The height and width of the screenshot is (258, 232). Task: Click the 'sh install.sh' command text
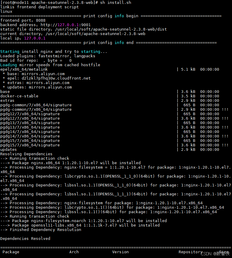point(116,2)
